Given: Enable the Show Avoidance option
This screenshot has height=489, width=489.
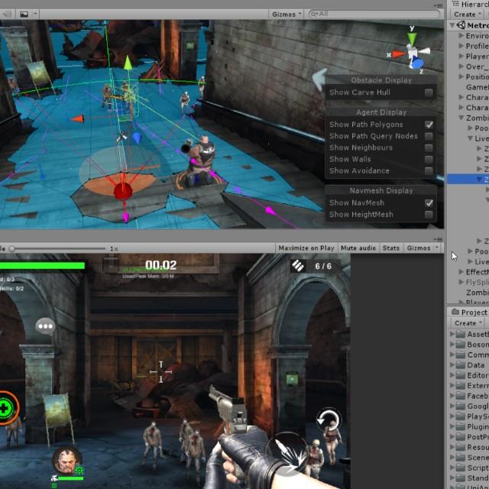Looking at the screenshot, I should pos(429,170).
